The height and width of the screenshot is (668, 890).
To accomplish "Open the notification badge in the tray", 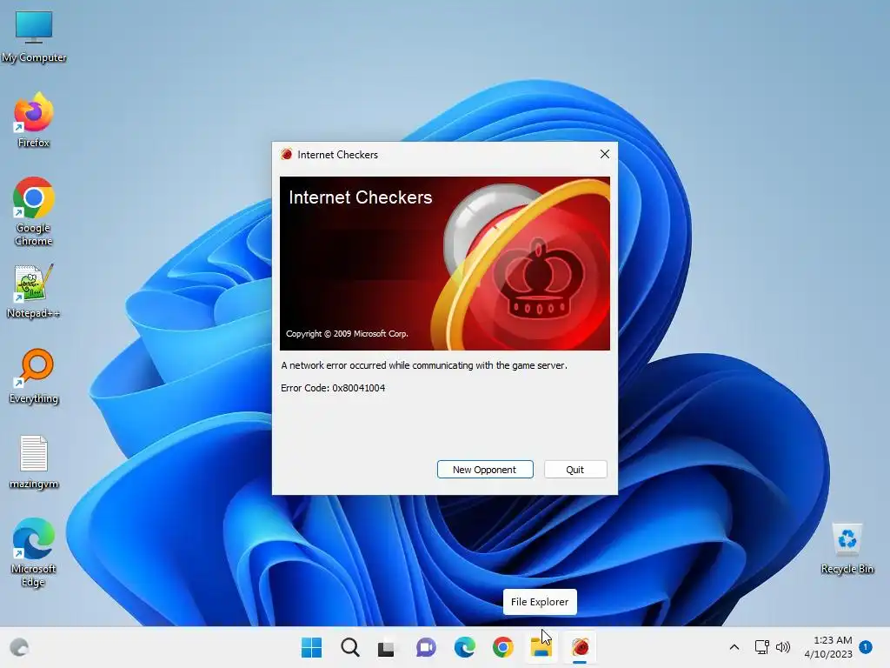I will 866,646.
